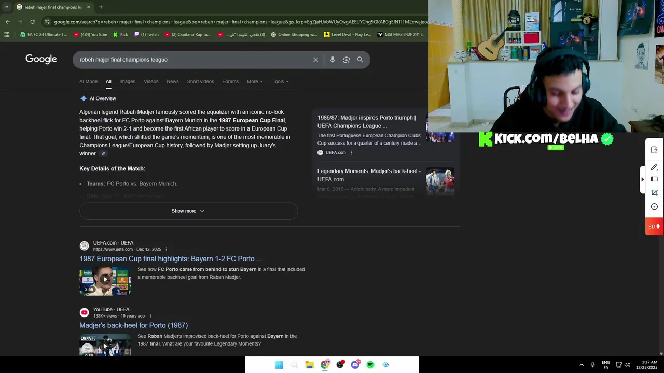
Task: Reload the current Google page
Action: coord(32,22)
